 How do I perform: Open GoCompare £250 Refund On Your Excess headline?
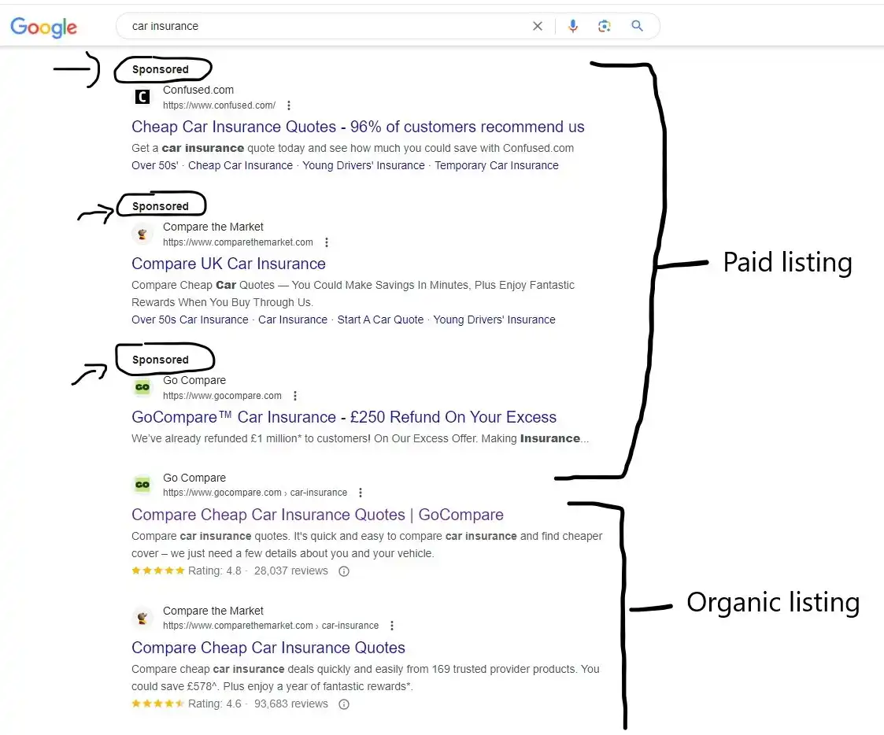(344, 417)
